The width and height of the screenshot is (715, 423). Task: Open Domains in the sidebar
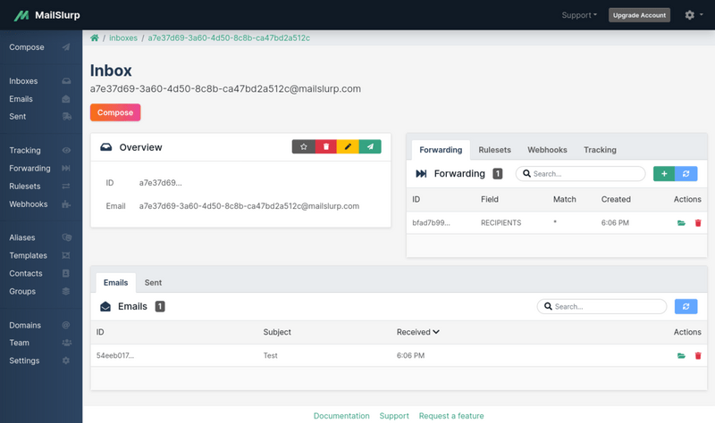coord(40,325)
